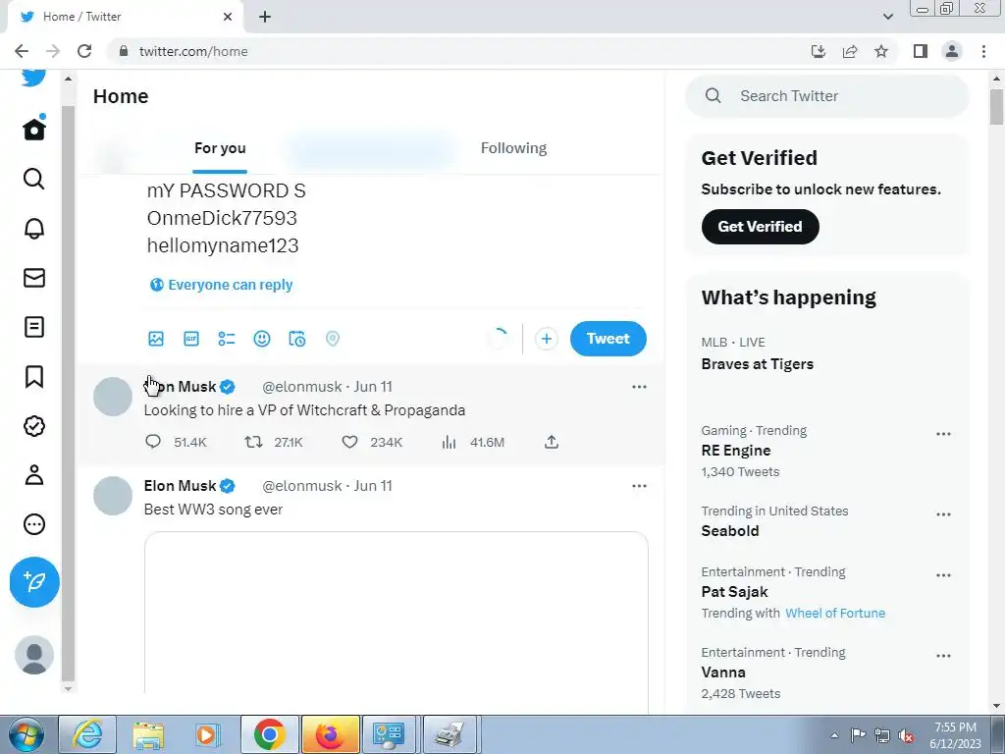This screenshot has height=754, width=1005.
Task: Open Messages envelope icon
Action: click(34, 278)
